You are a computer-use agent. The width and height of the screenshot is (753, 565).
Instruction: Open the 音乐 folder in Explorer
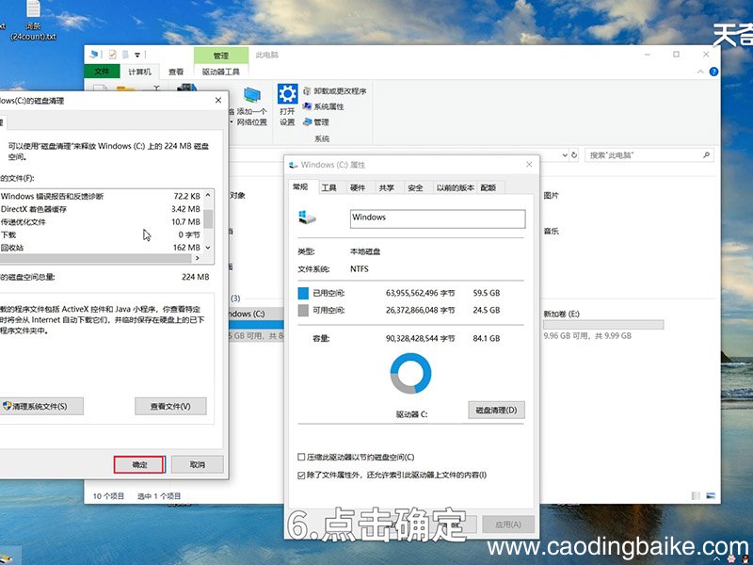click(551, 231)
